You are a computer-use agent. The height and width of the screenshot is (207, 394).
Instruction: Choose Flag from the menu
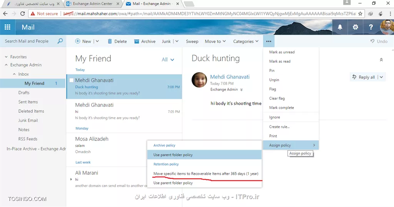(291, 89)
